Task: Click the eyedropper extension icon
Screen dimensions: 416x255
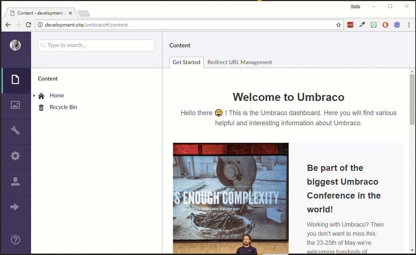Action: pyautogui.click(x=362, y=25)
